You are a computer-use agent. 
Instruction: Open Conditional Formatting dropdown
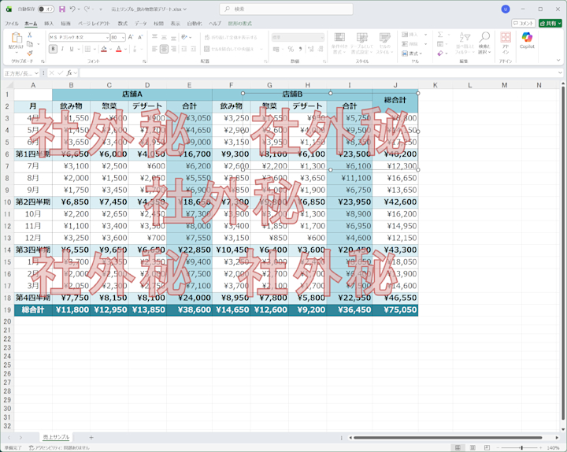(339, 43)
